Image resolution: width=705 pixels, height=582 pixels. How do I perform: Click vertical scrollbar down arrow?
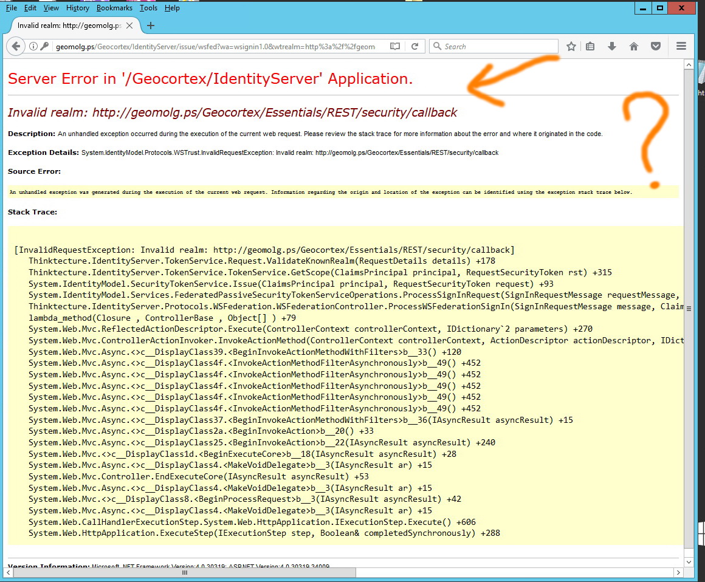[x=689, y=562]
